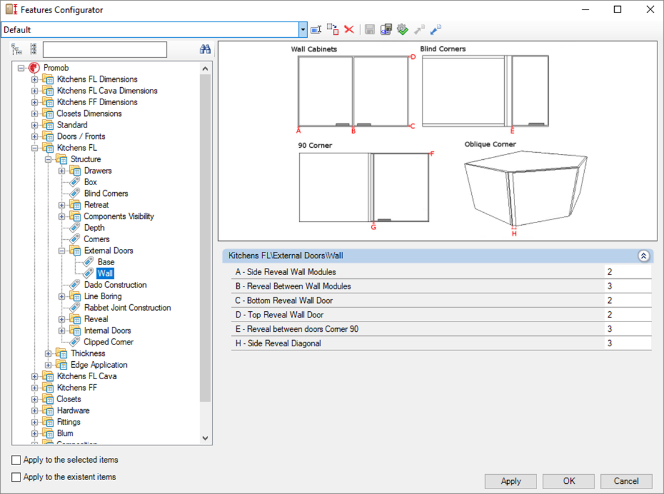Viewport: 664px width, 494px height.
Task: Click the binoculars search icon
Action: coord(205,49)
